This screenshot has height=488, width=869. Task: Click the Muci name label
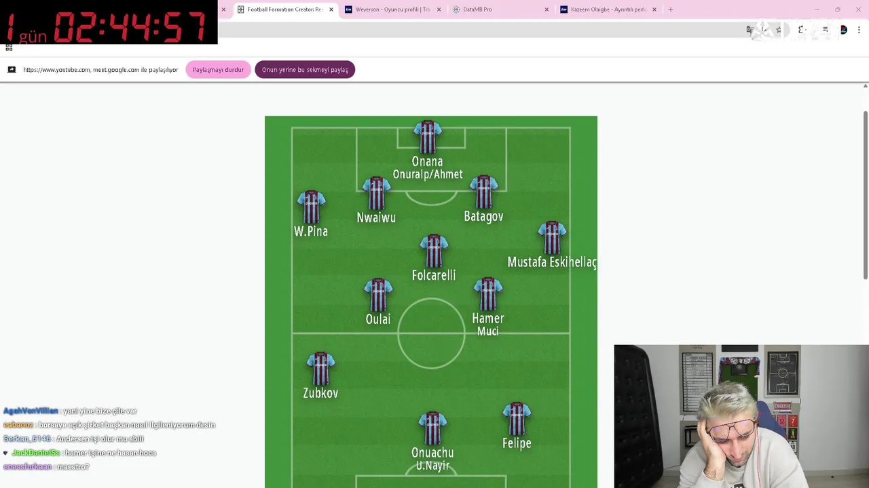pyautogui.click(x=488, y=331)
